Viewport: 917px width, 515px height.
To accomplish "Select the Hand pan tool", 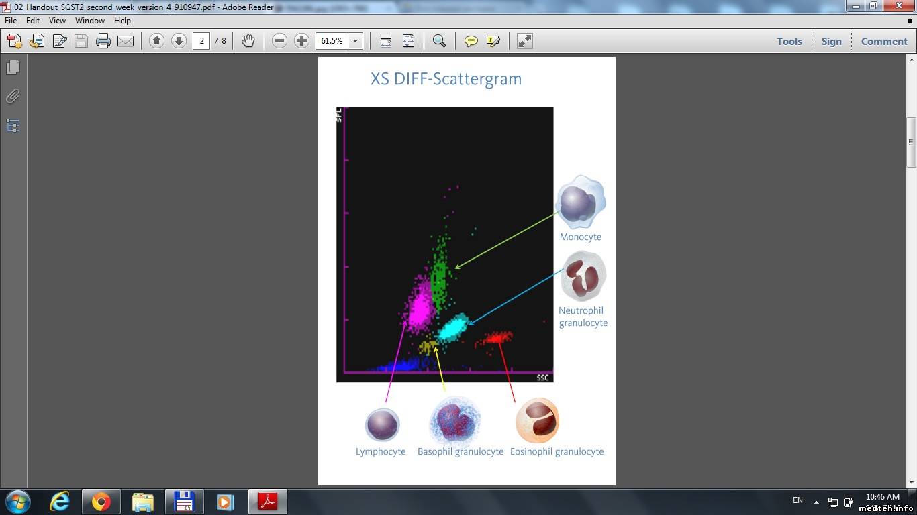I will [x=248, y=41].
